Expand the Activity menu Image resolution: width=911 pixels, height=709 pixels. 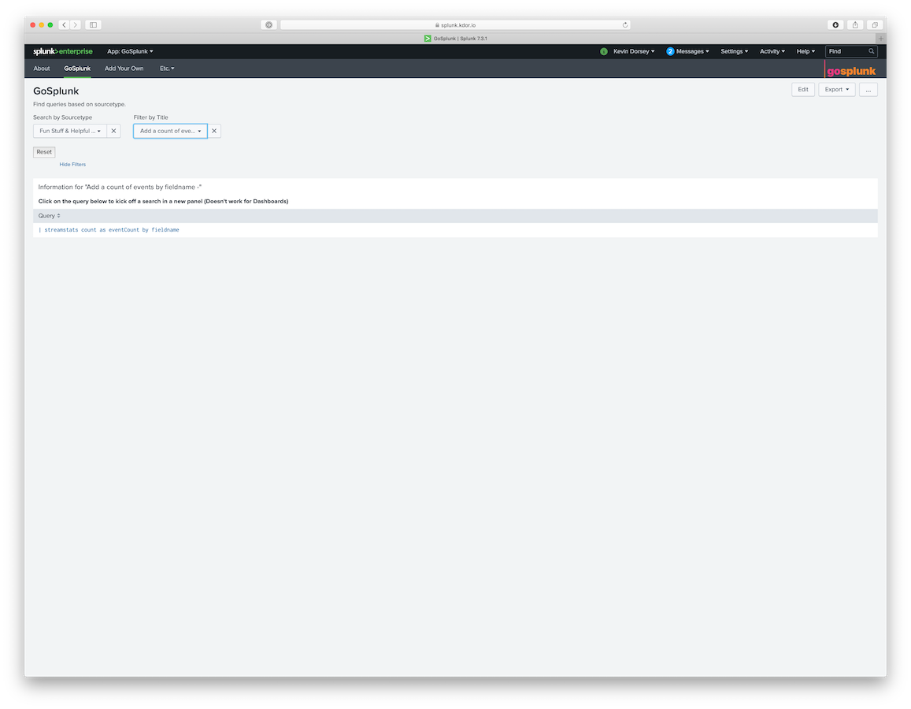click(x=772, y=51)
